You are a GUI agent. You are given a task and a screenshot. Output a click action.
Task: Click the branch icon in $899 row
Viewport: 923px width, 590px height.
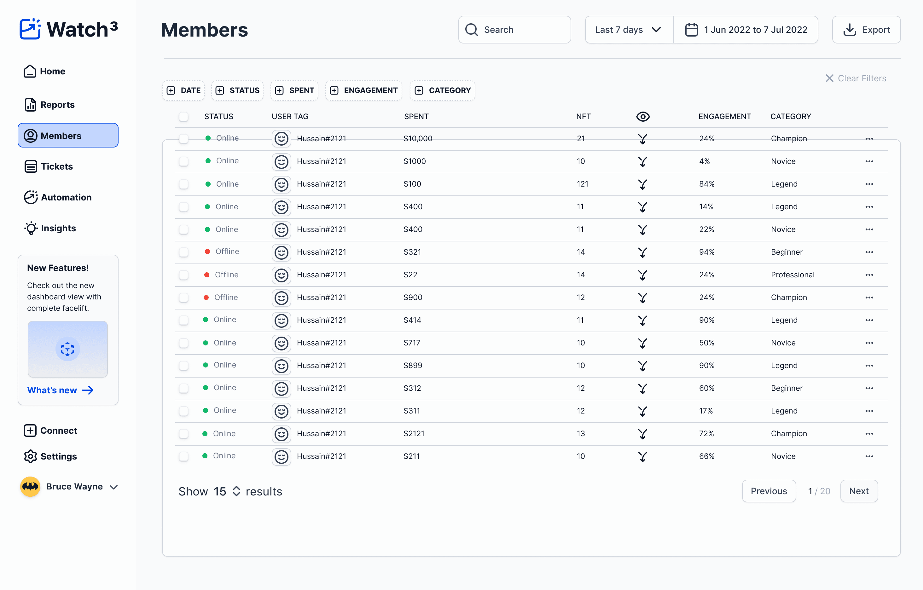643,366
